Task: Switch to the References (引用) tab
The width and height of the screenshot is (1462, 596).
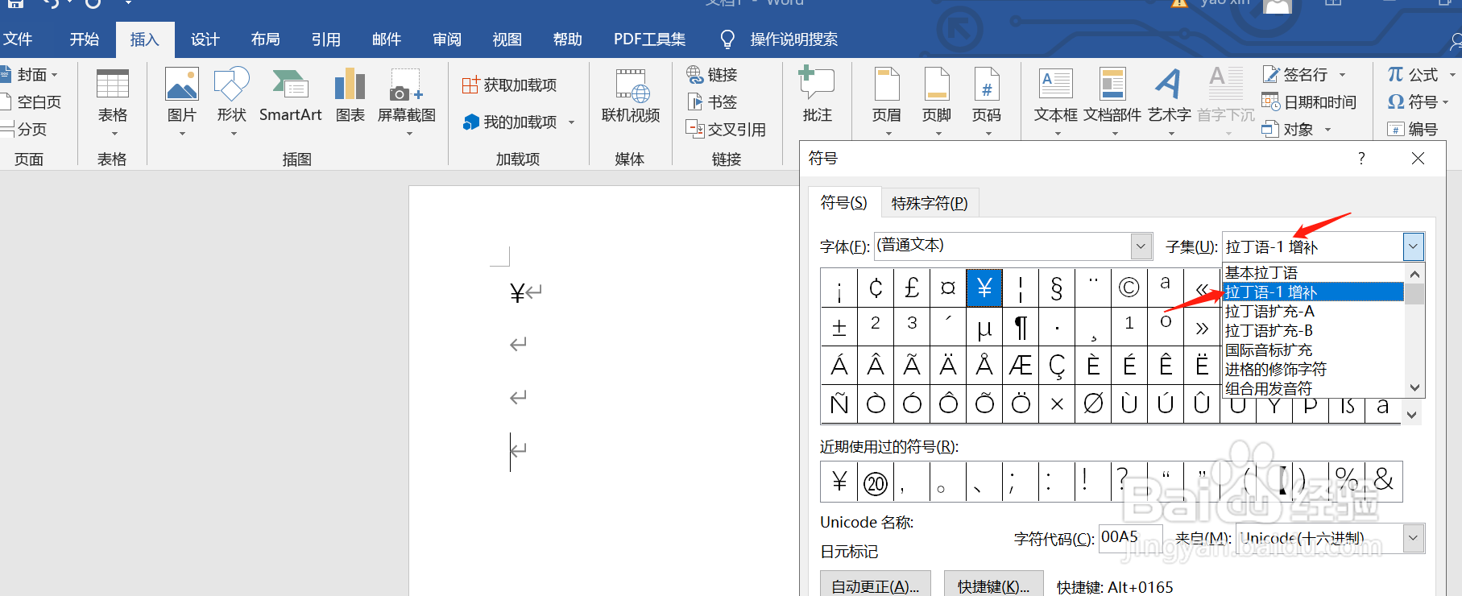Action: coord(325,39)
